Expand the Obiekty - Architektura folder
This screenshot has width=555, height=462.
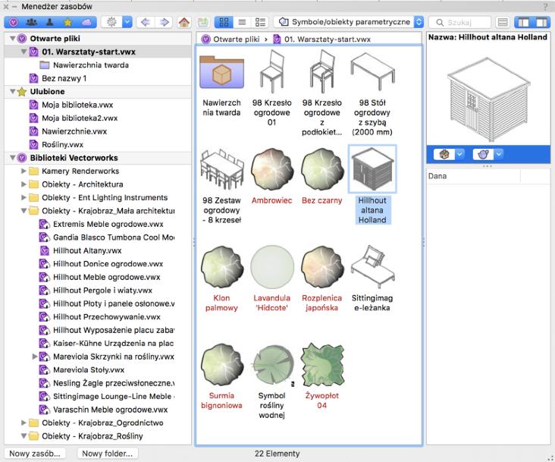coord(24,184)
